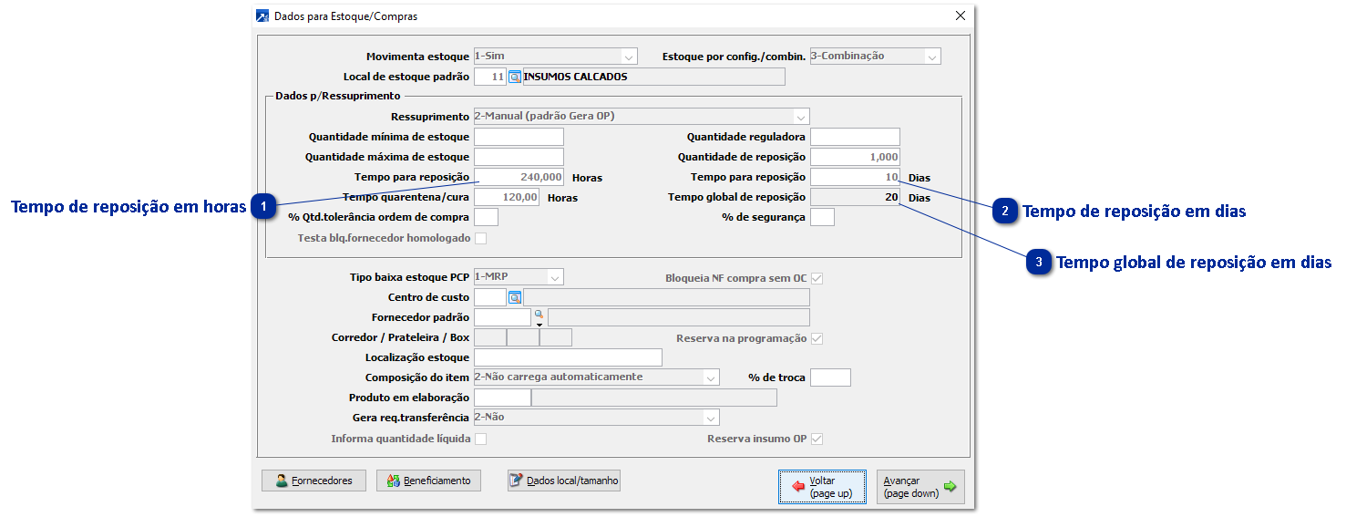Click the Centro de custo search icon

pyautogui.click(x=515, y=297)
